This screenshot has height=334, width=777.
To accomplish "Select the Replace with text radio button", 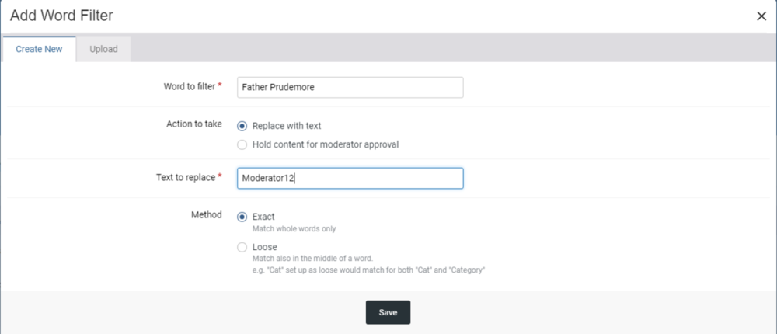I will (242, 126).
